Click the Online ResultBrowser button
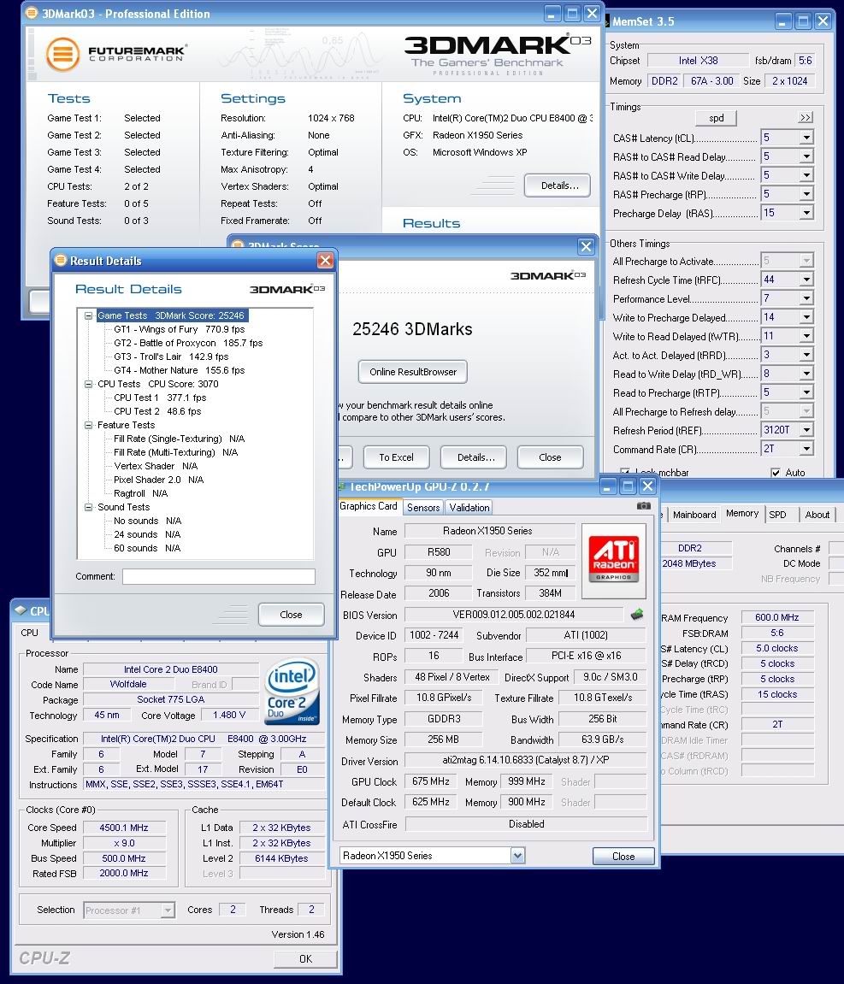844x984 pixels. (413, 372)
